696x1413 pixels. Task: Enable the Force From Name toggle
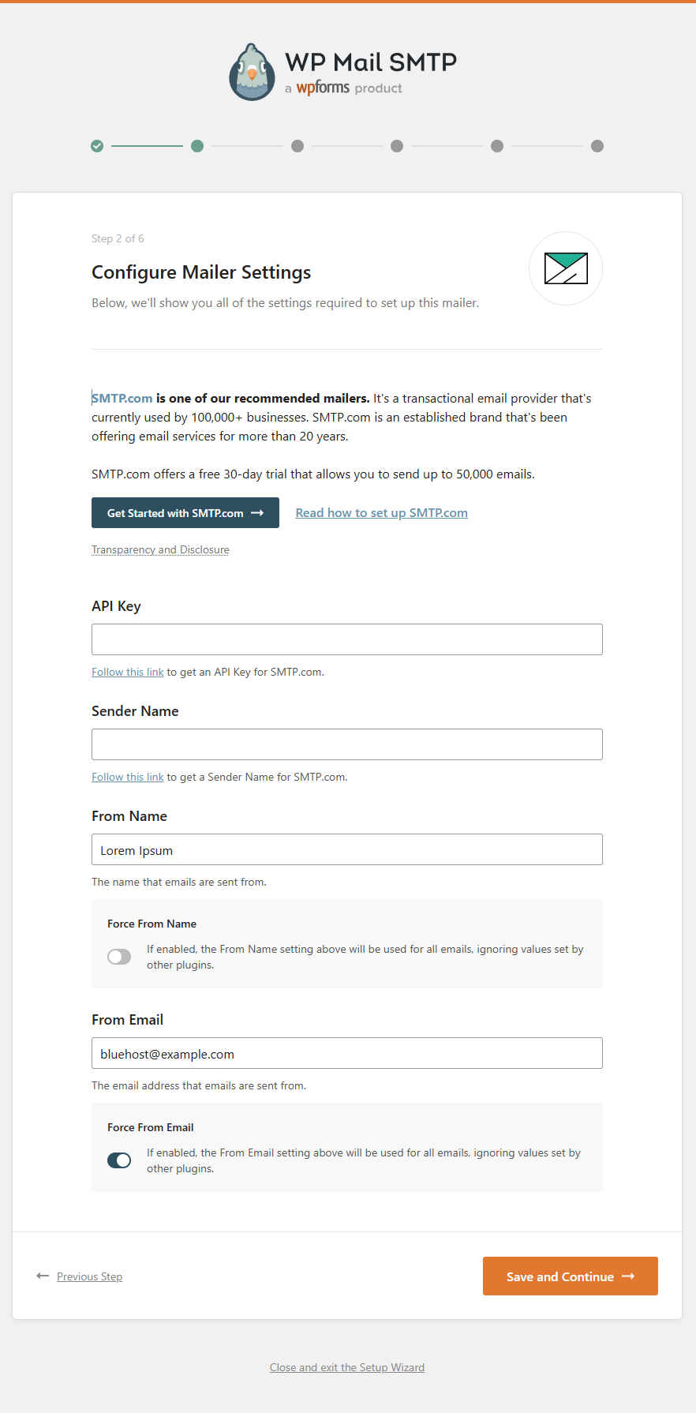coord(119,956)
